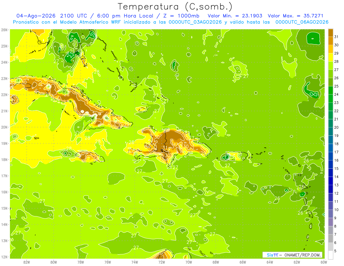Click the 64W longitude axis label
The height and width of the screenshot is (266, 344).
coord(270,262)
